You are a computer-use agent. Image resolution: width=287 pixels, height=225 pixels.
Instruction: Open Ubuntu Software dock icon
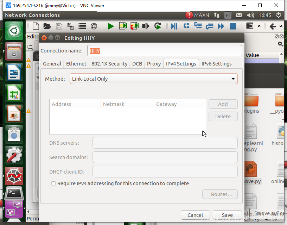click(x=14, y=135)
